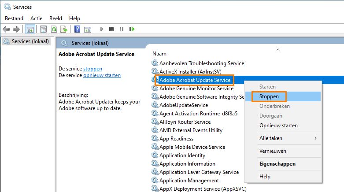Select the Adobe Acrobat Update Service row
344x192 pixels.
(195, 80)
